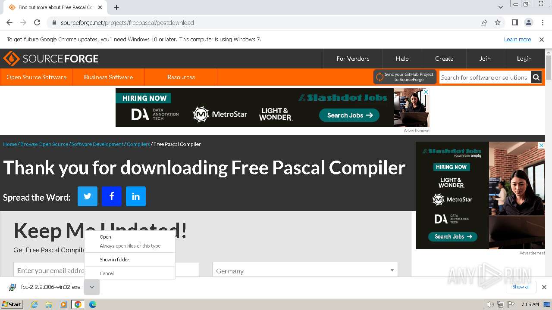Close the sidebar advertisement

tap(542, 145)
